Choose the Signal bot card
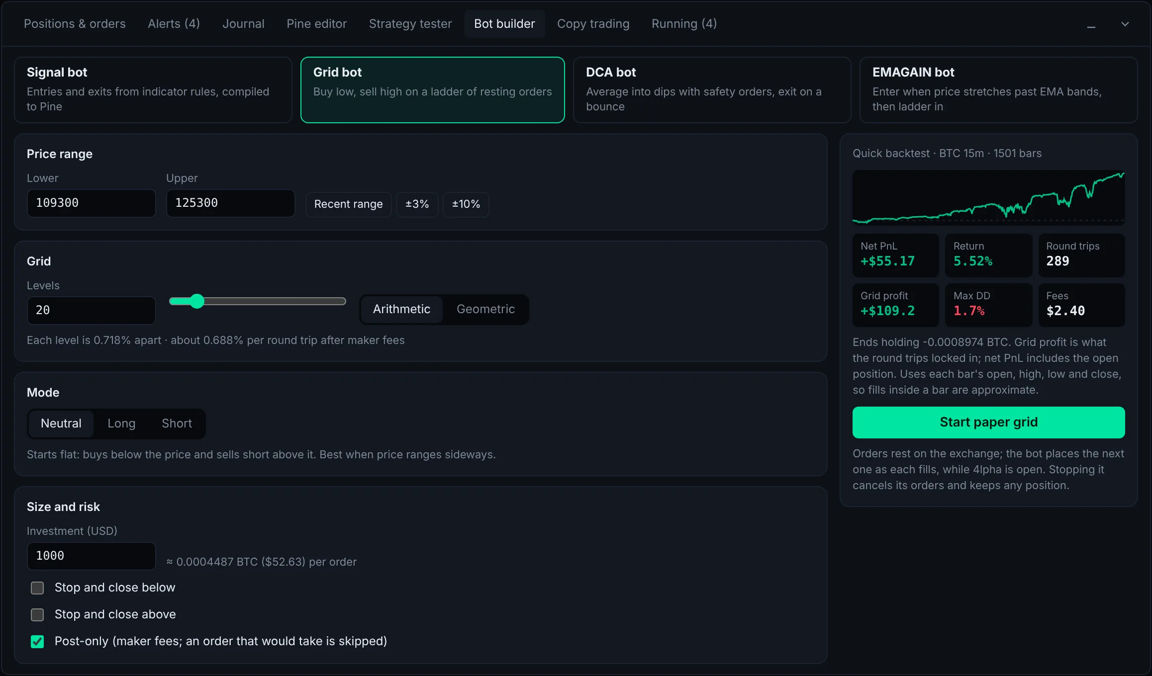This screenshot has height=676, width=1152. click(x=153, y=90)
